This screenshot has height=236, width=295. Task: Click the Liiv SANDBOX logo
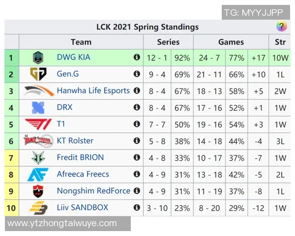[38, 208]
